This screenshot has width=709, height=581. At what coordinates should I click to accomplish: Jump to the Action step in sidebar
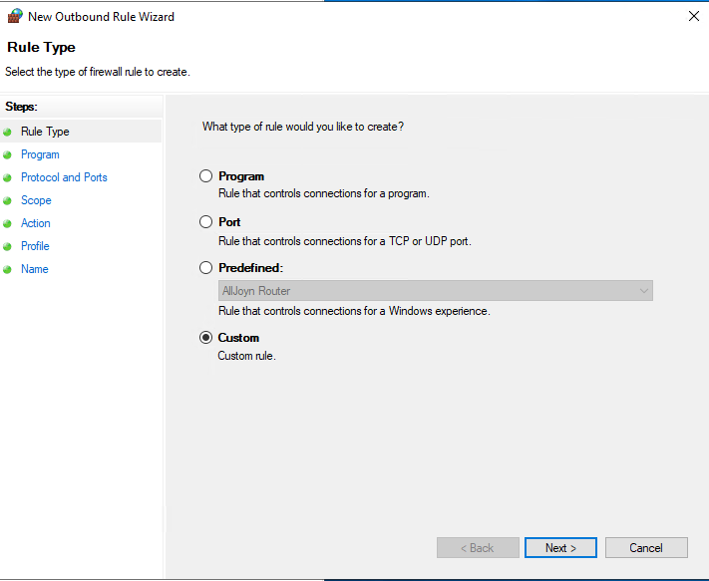pos(36,223)
